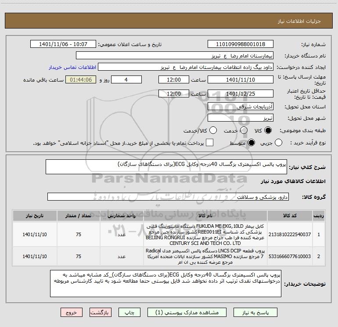Click the delivery province field آذربایجان شرقی
This screenshot has width=338, height=327.
click(x=241, y=106)
